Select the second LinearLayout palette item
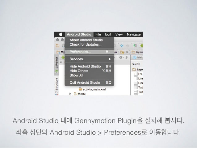The width and height of the screenshot is (197, 148). pyautogui.click(x=138, y=83)
